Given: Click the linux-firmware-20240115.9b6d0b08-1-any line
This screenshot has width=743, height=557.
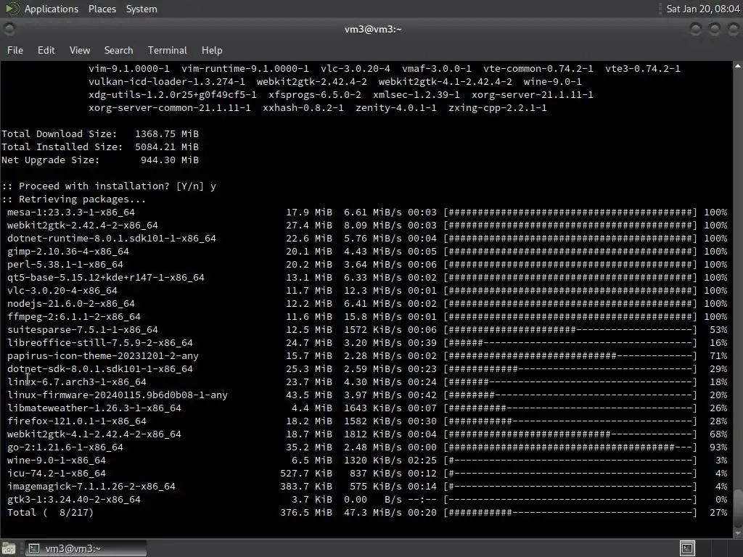Looking at the screenshot, I should [367, 395].
